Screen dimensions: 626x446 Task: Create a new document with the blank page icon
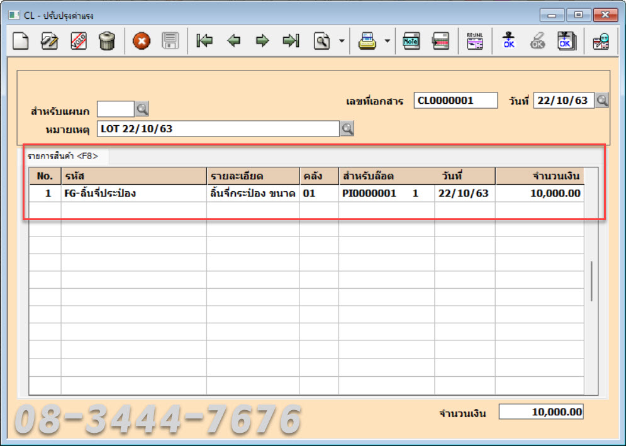click(x=20, y=41)
